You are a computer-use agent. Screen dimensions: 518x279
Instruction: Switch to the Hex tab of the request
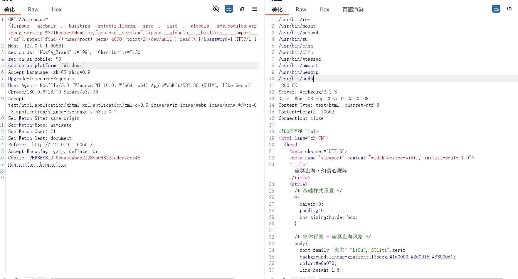point(56,9)
